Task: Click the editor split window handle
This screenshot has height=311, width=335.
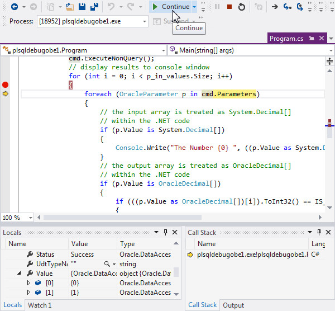Action: pyautogui.click(x=329, y=61)
